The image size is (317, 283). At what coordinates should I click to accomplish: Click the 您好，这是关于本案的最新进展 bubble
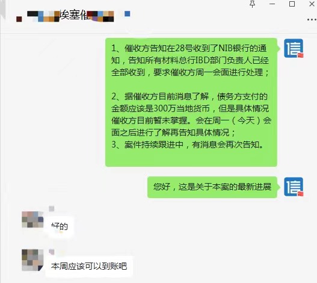coord(212,187)
